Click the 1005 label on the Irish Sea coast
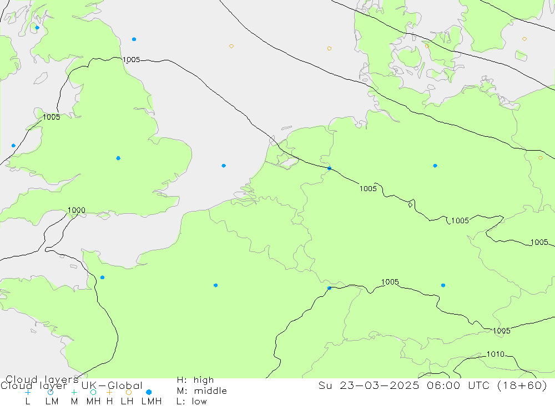Screen dimensions: 555x406 coord(51,117)
